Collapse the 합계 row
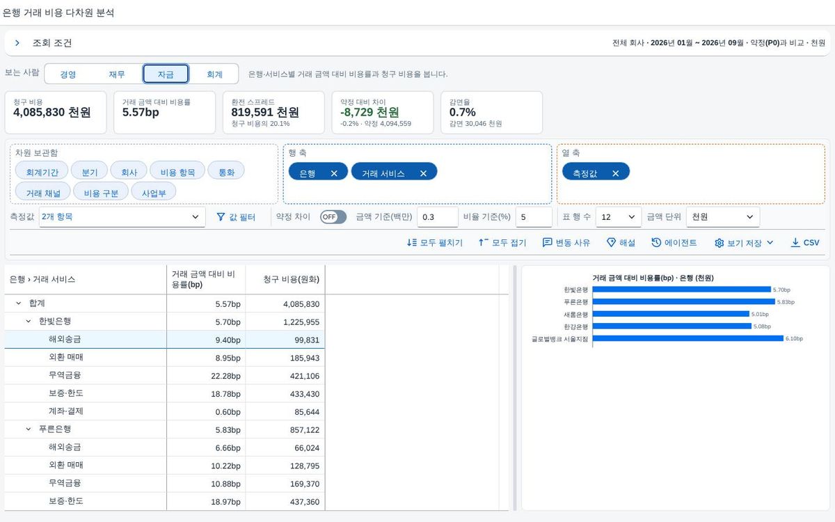Image resolution: width=835 pixels, height=522 pixels. [18, 303]
